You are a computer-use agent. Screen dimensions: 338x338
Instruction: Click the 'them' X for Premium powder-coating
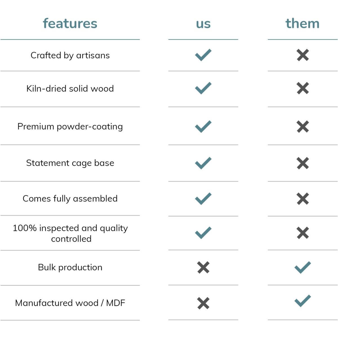[303, 126]
